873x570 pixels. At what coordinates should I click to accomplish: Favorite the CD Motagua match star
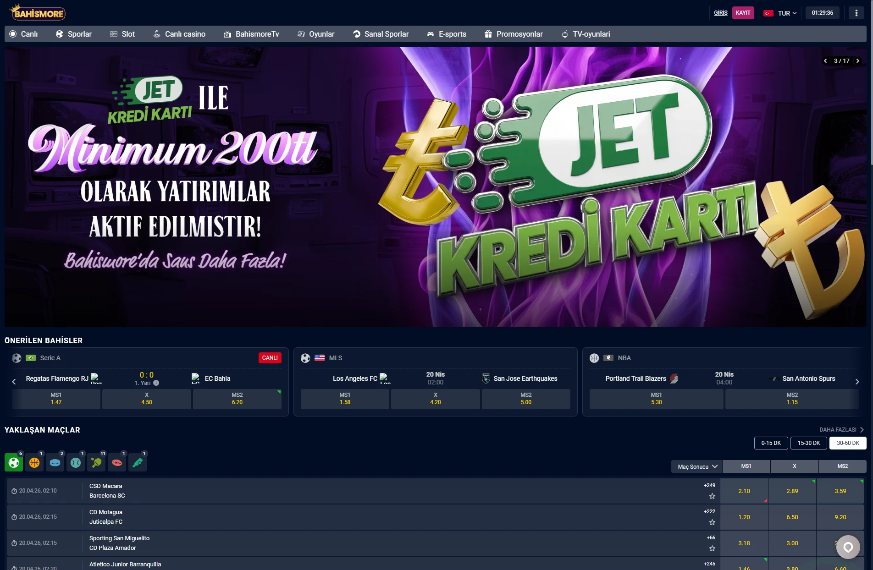point(712,522)
